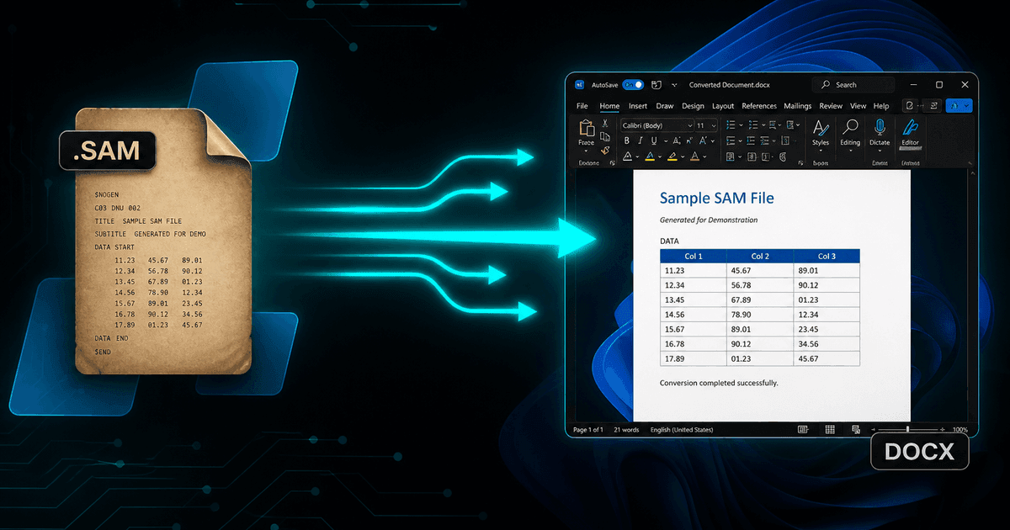The height and width of the screenshot is (530, 1010).
Task: Open Styles gallery icon
Action: pyautogui.click(x=821, y=128)
